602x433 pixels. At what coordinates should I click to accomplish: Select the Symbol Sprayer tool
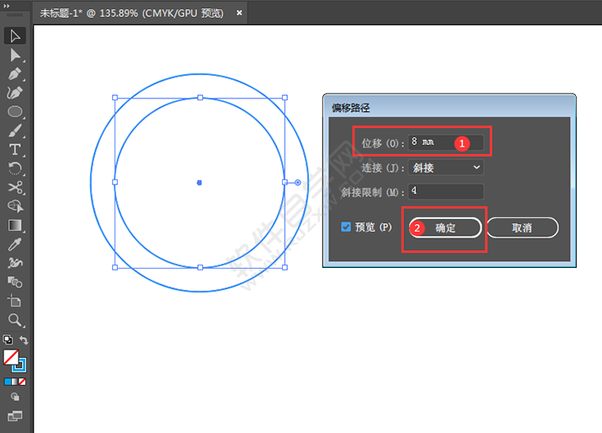(x=15, y=263)
